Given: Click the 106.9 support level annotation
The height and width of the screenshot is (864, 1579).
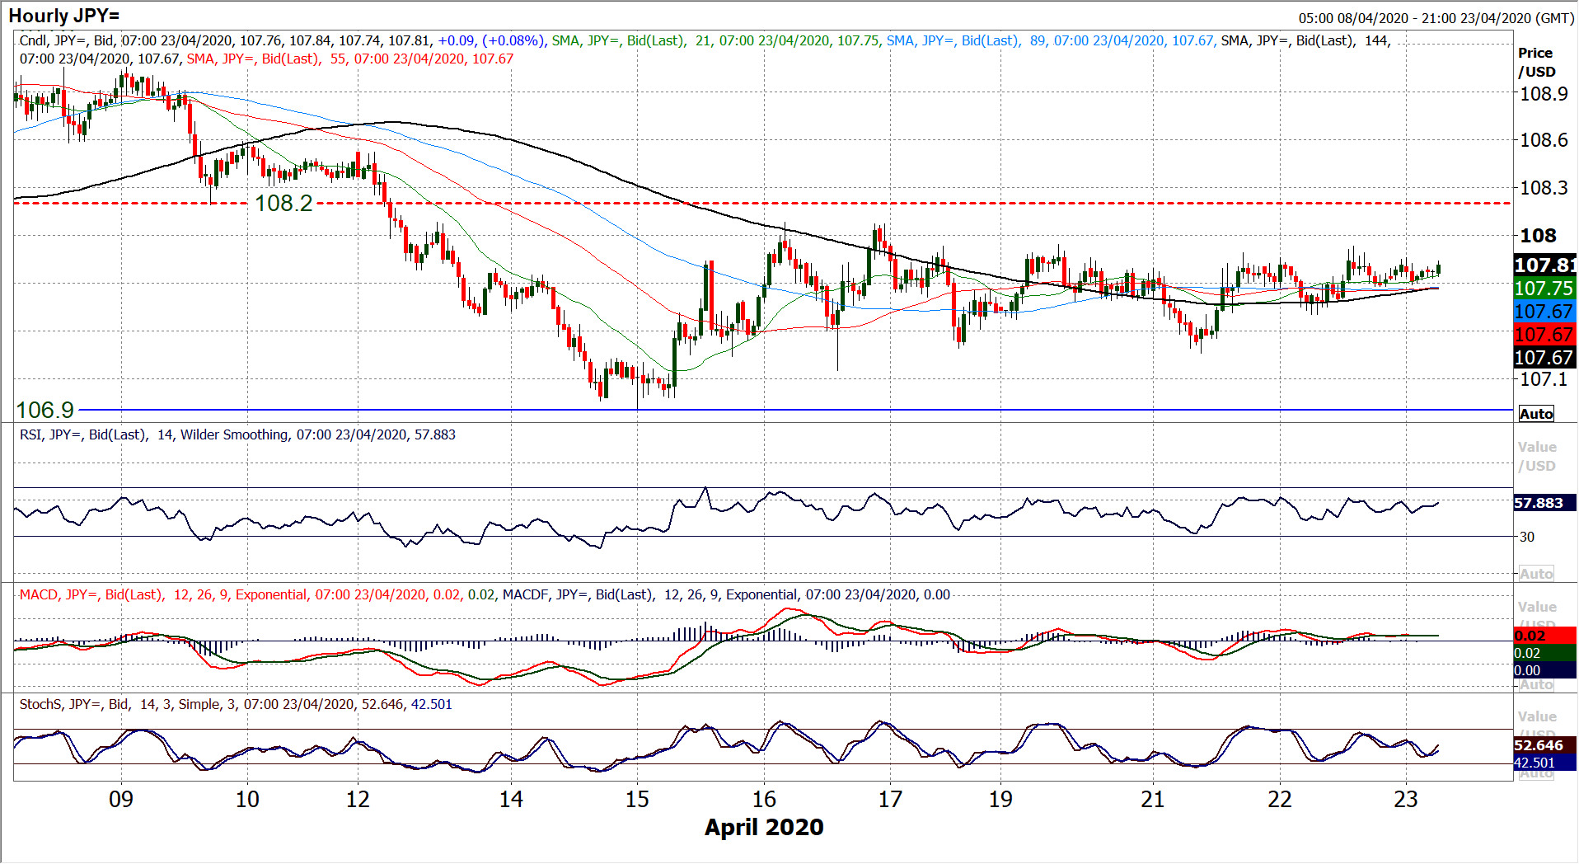Looking at the screenshot, I should coord(45,410).
